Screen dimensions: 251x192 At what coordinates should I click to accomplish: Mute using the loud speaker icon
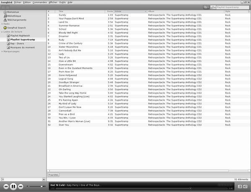pyautogui.click(x=44, y=187)
